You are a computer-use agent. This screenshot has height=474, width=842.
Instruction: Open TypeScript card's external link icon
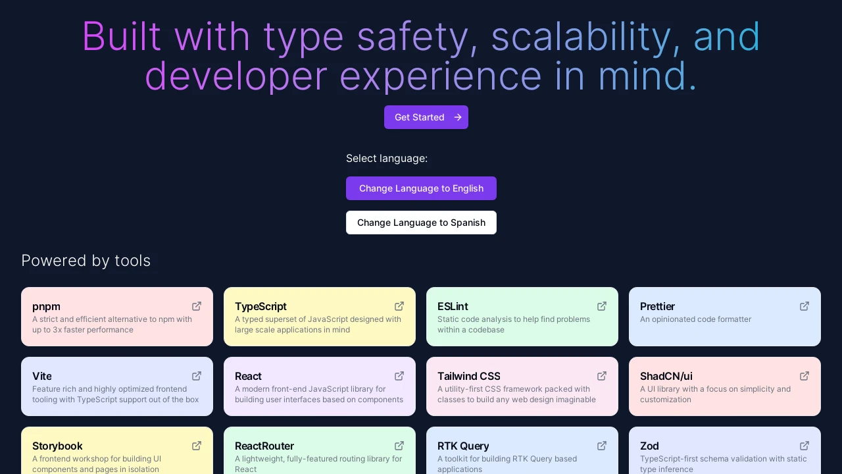coord(399,306)
